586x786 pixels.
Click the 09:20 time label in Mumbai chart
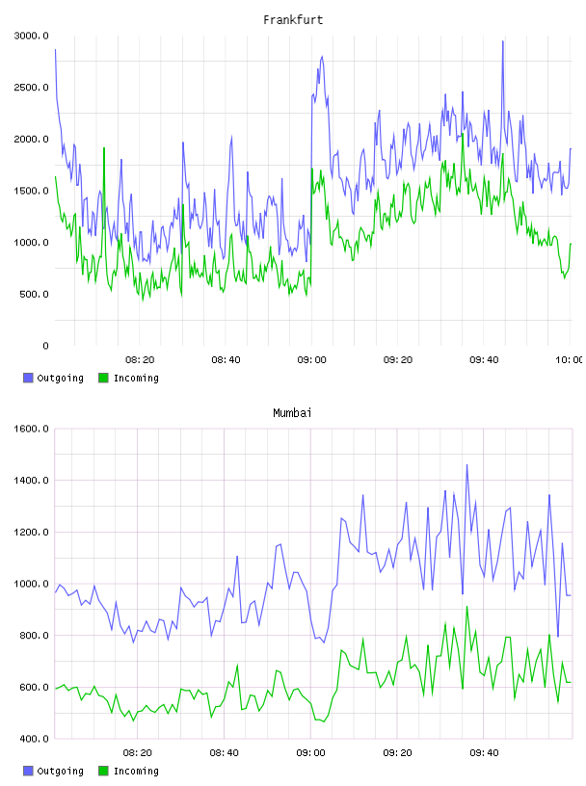coord(397,753)
